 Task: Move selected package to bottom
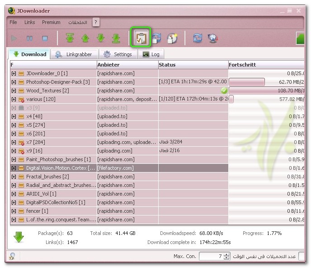click(116, 38)
